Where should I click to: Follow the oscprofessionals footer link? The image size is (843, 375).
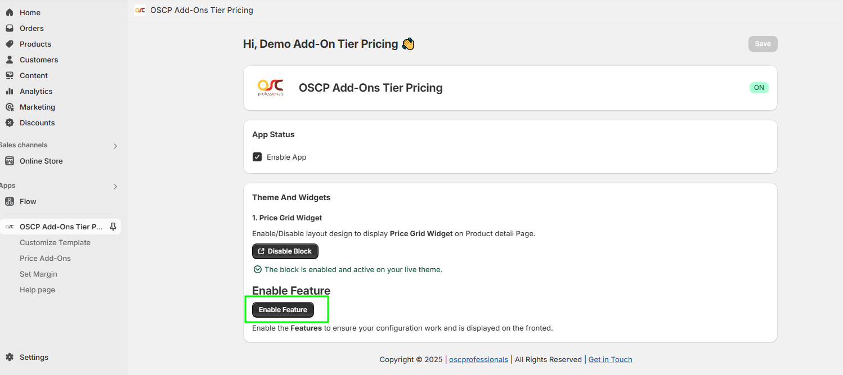coord(478,359)
